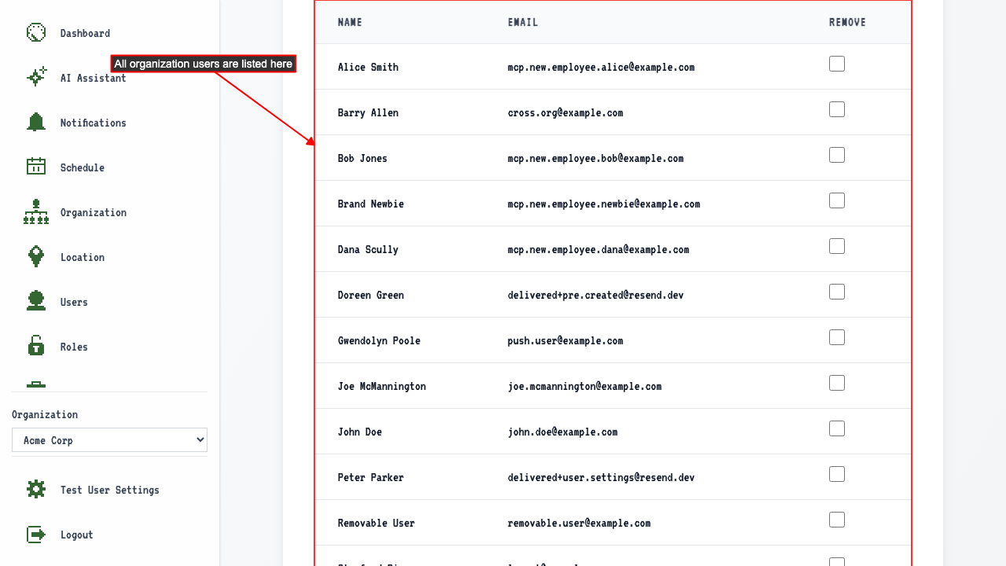Image resolution: width=1006 pixels, height=566 pixels.
Task: Check Gwendolyn Poole's remove checkbox
Action: 837,337
